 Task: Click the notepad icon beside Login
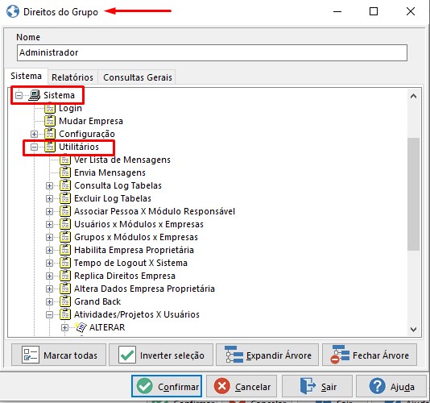pos(50,108)
